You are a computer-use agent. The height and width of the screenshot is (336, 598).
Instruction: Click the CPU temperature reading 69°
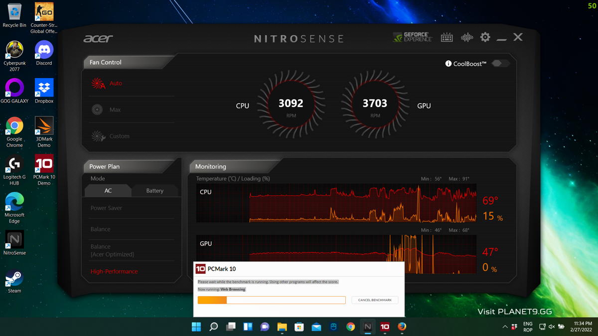pos(490,201)
